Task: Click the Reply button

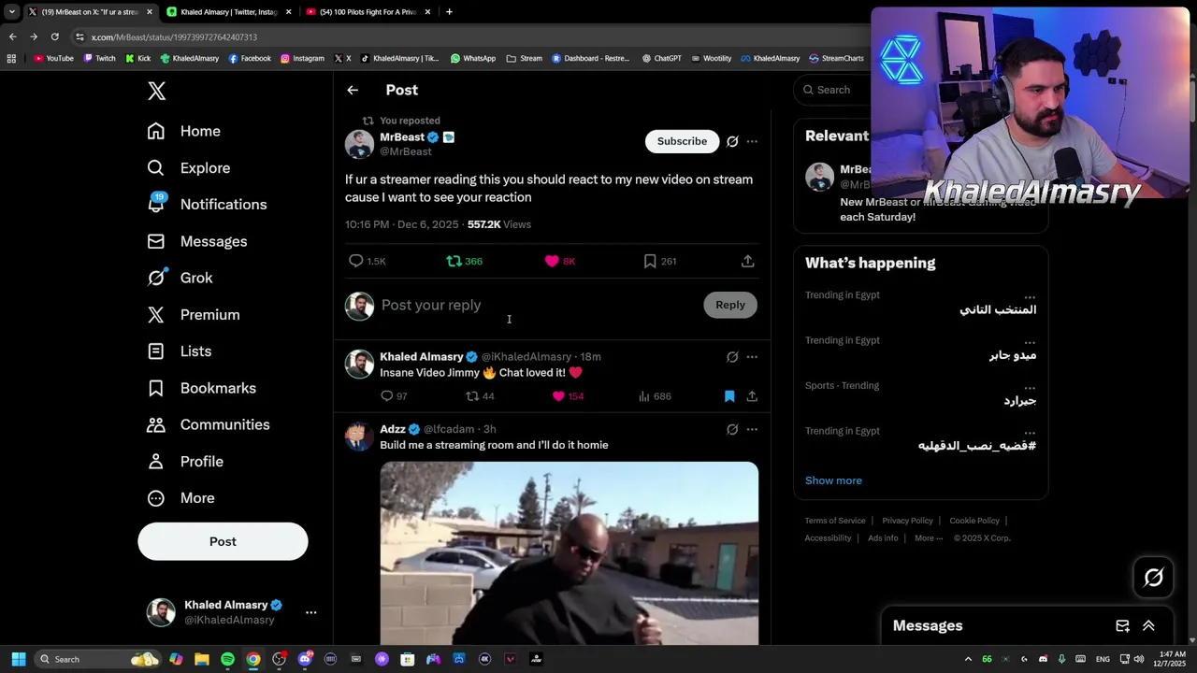Action: pyautogui.click(x=730, y=305)
